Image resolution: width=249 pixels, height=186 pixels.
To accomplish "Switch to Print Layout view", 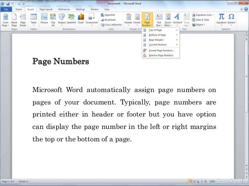I will coord(190,181).
